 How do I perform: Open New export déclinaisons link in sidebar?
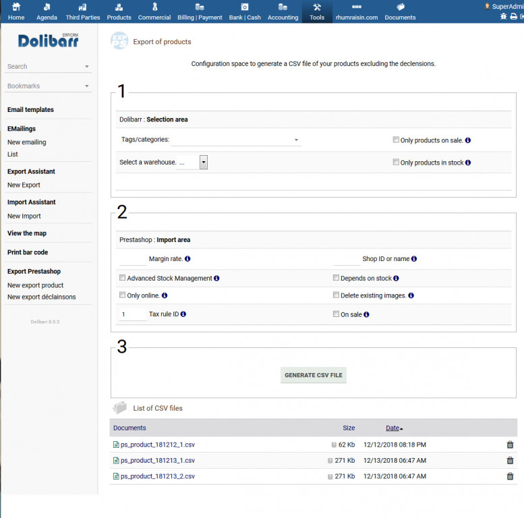pyautogui.click(x=41, y=297)
